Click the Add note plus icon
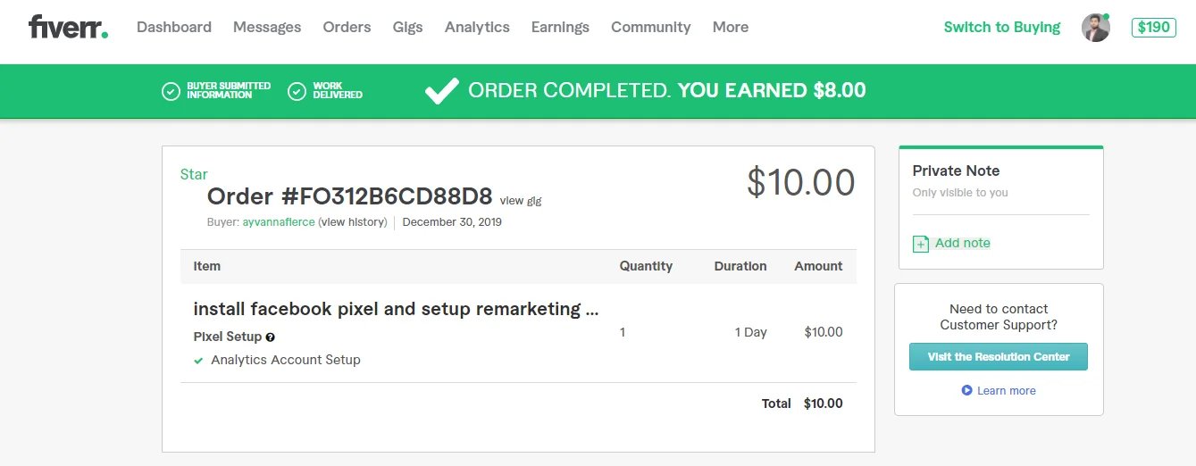The height and width of the screenshot is (466, 1196). pos(920,244)
